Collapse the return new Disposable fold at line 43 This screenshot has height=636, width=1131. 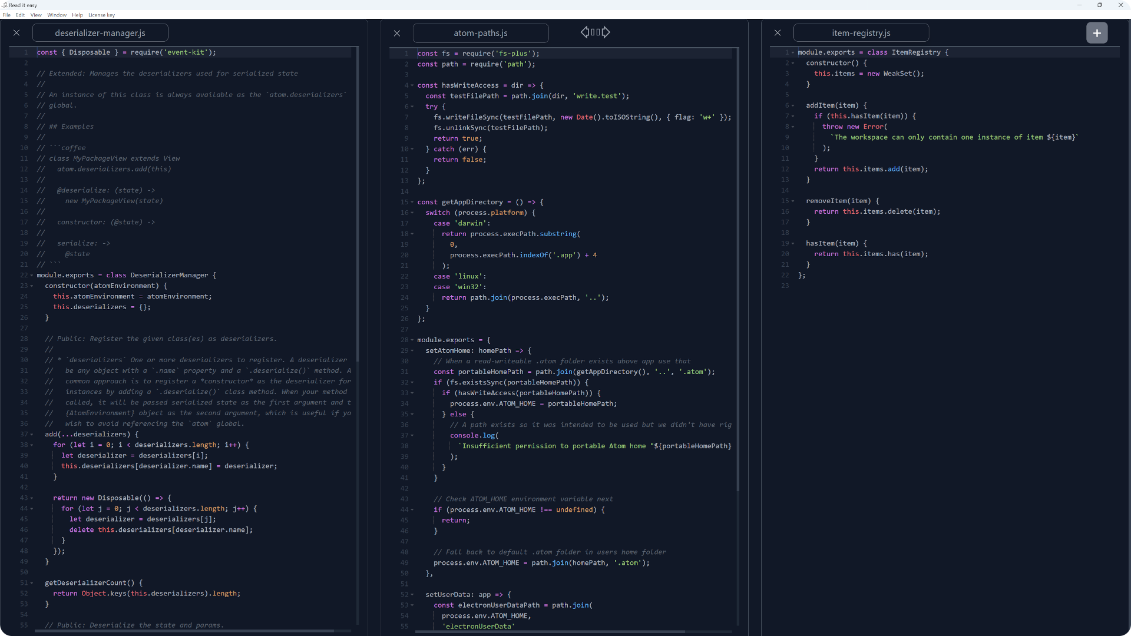pyautogui.click(x=32, y=498)
